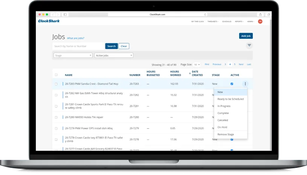Open the 'What are Jobs?' link
Screen dimensions: 307x175
(x=76, y=38)
